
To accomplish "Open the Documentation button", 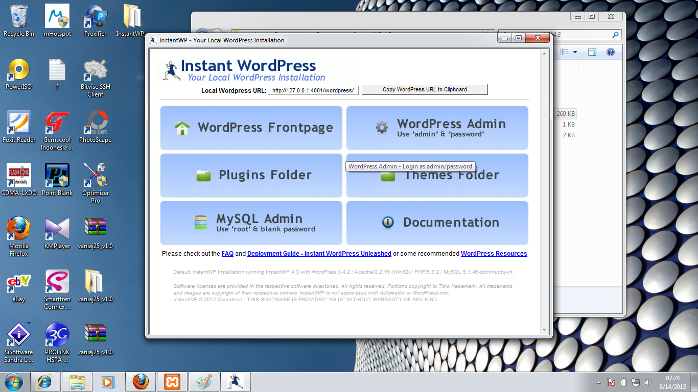I will tap(437, 223).
